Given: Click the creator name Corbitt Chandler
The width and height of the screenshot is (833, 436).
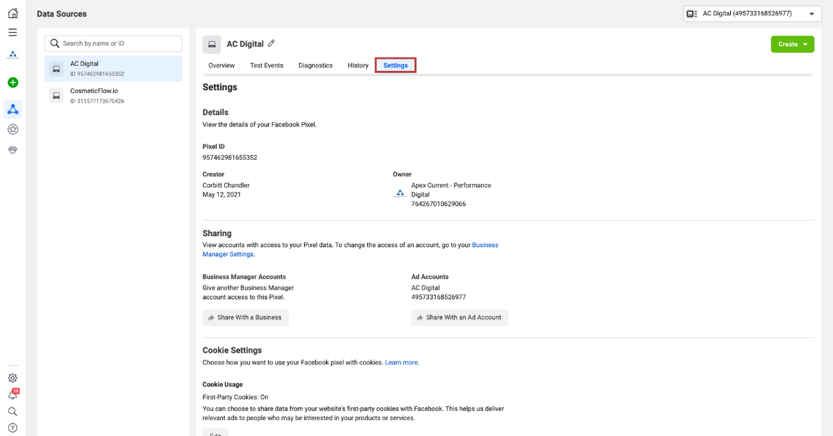Looking at the screenshot, I should (x=226, y=185).
